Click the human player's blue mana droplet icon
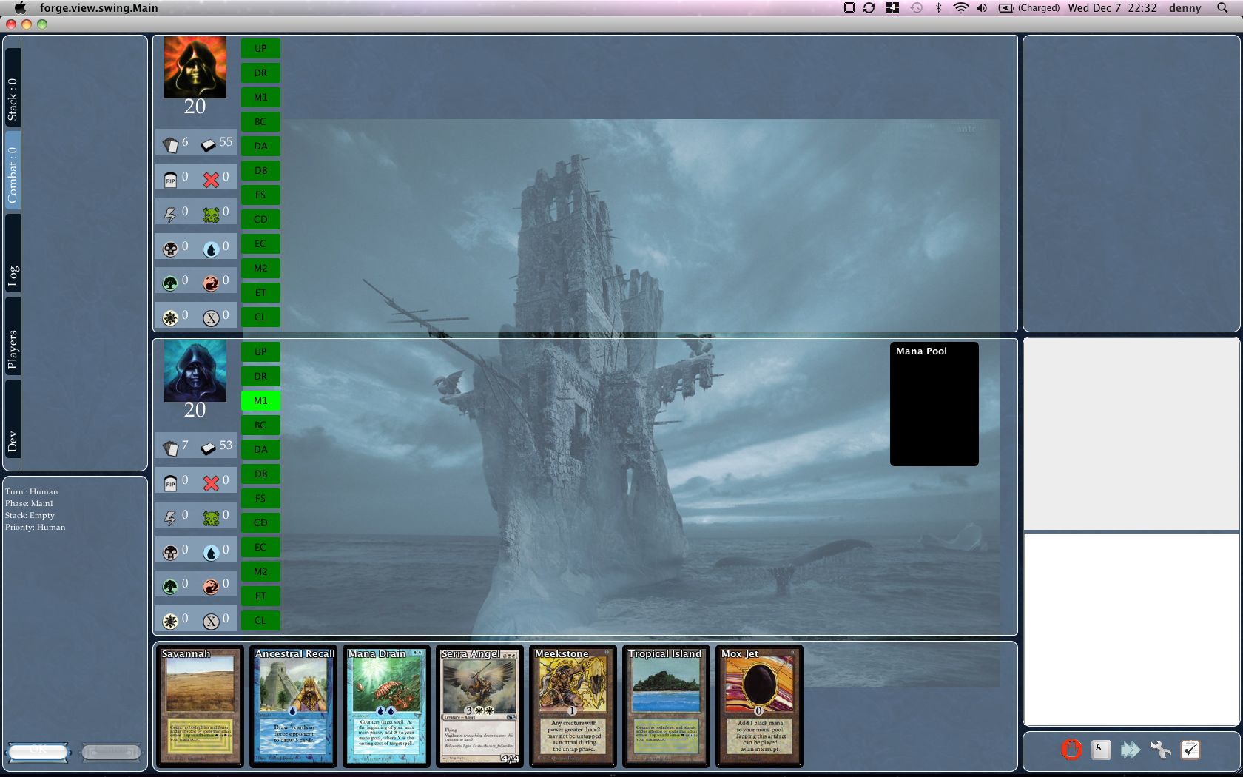Screen dimensions: 1243x777 pyautogui.click(x=212, y=552)
